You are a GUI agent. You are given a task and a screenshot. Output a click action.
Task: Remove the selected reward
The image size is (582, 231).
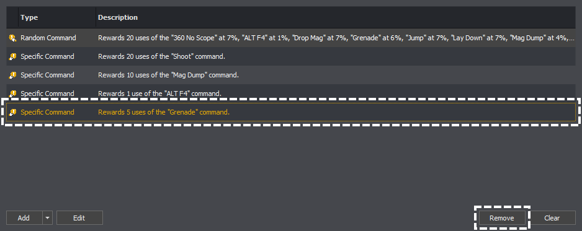pos(502,218)
